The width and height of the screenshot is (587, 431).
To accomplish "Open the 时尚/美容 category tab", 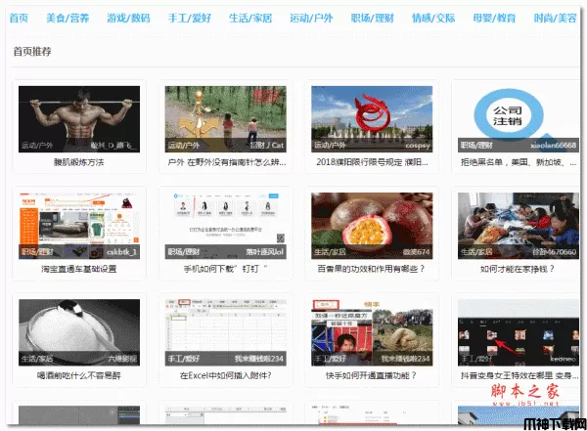I will pos(555,18).
